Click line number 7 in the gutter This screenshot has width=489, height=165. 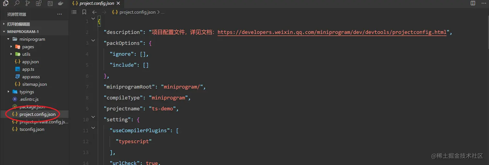click(87, 87)
